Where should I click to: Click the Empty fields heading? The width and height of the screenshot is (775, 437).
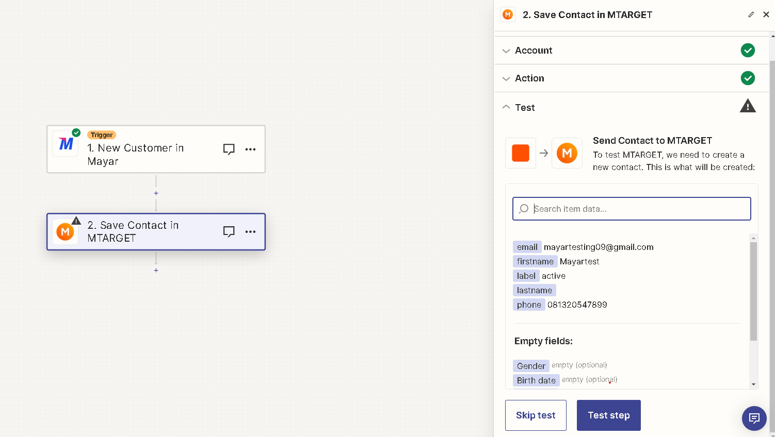[x=543, y=341]
